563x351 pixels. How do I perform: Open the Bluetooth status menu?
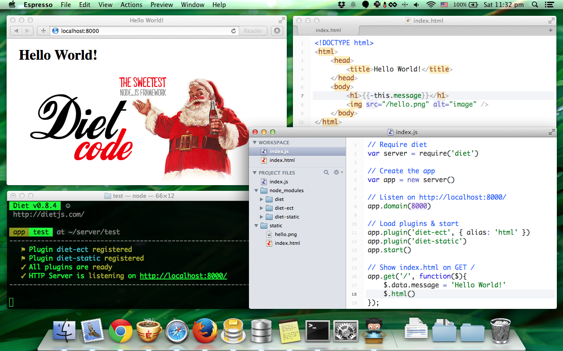(405, 5)
